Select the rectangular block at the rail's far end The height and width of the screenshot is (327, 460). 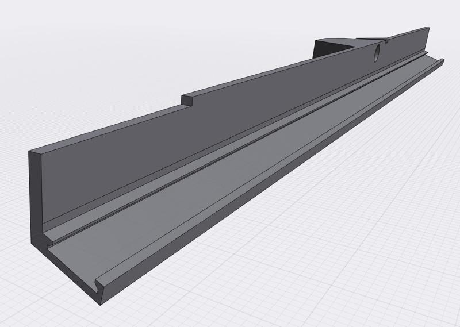point(336,47)
